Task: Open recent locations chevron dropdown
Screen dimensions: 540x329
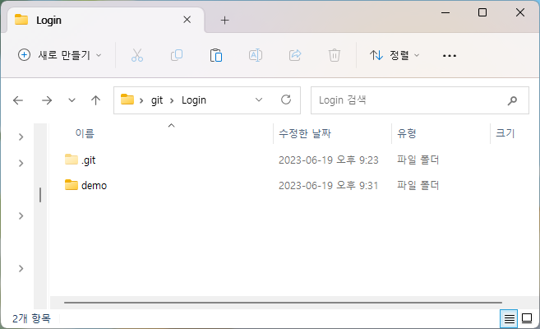Action: pyautogui.click(x=72, y=100)
